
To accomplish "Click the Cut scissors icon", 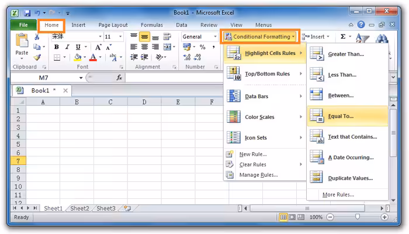I will 37,37.
